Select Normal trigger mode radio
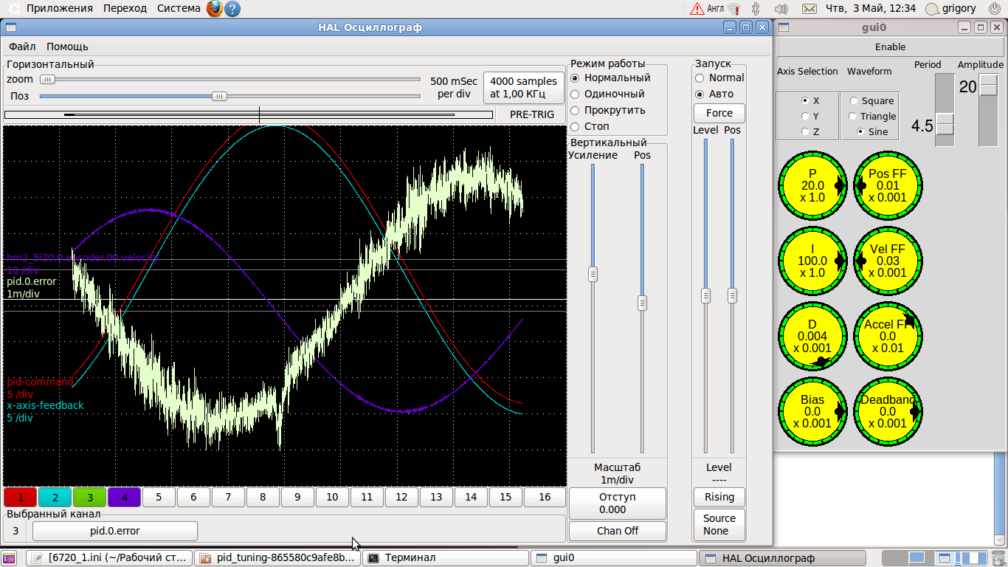The width and height of the screenshot is (1008, 567). (x=700, y=78)
